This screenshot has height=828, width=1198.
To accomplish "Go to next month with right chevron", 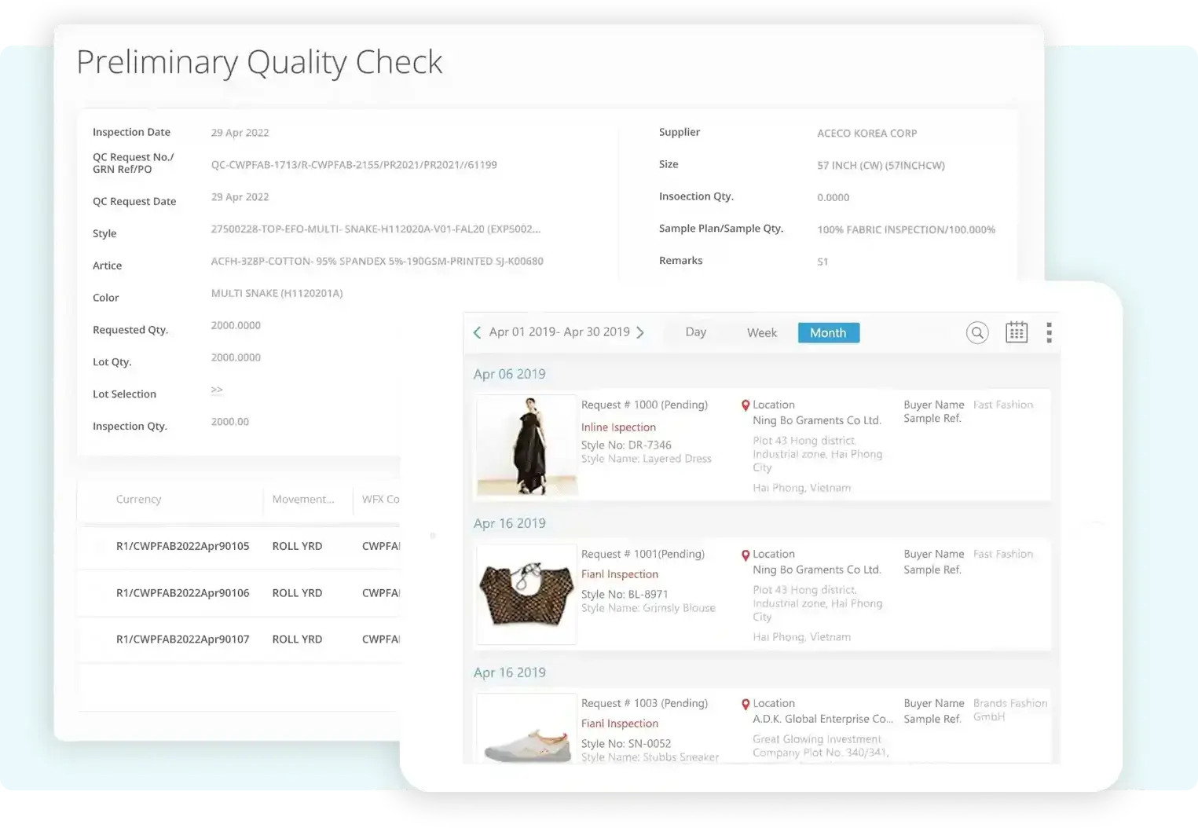I will 640,332.
